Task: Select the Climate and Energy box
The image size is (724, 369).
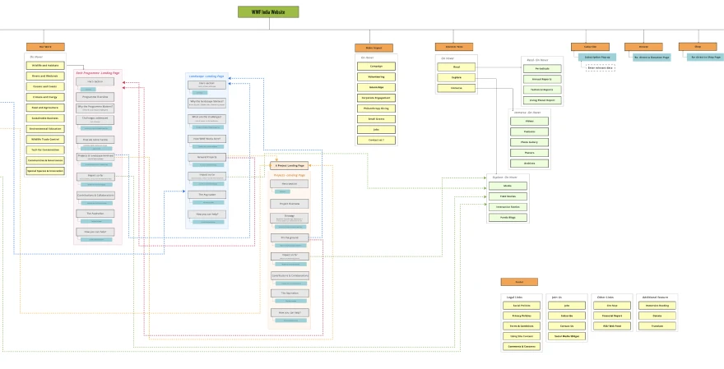Action: point(45,97)
